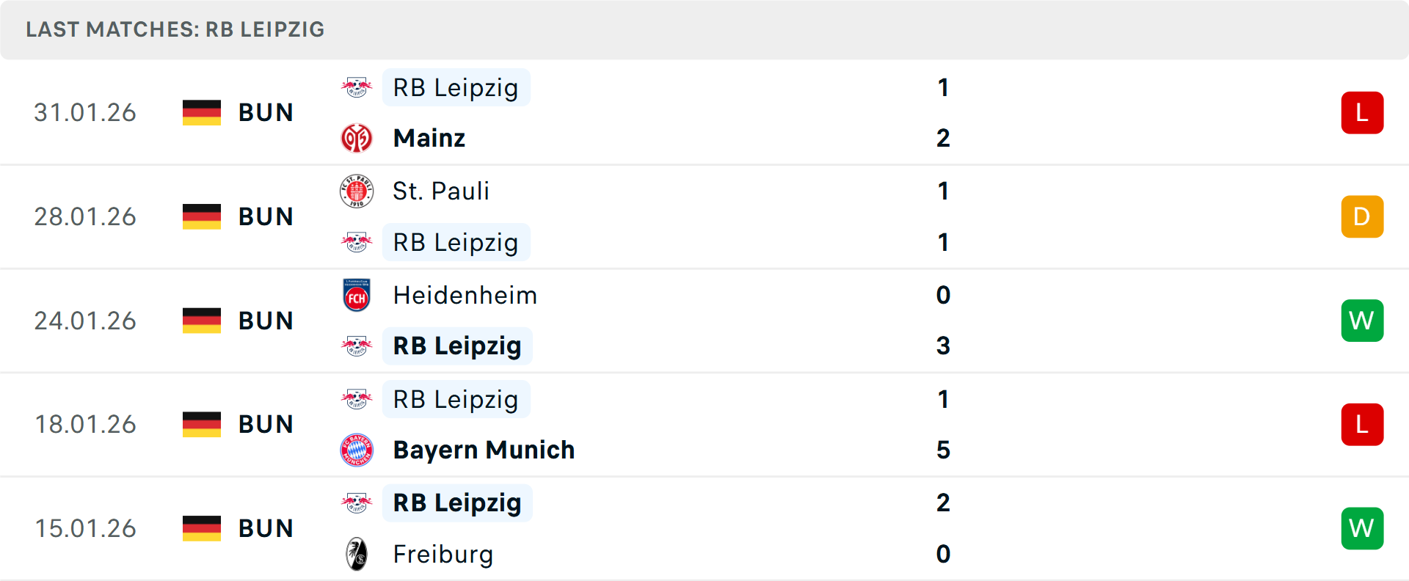Viewport: 1409px width, 581px height.
Task: Select the highlighted RB Leipzig name in the Freiburg match
Action: pos(457,503)
